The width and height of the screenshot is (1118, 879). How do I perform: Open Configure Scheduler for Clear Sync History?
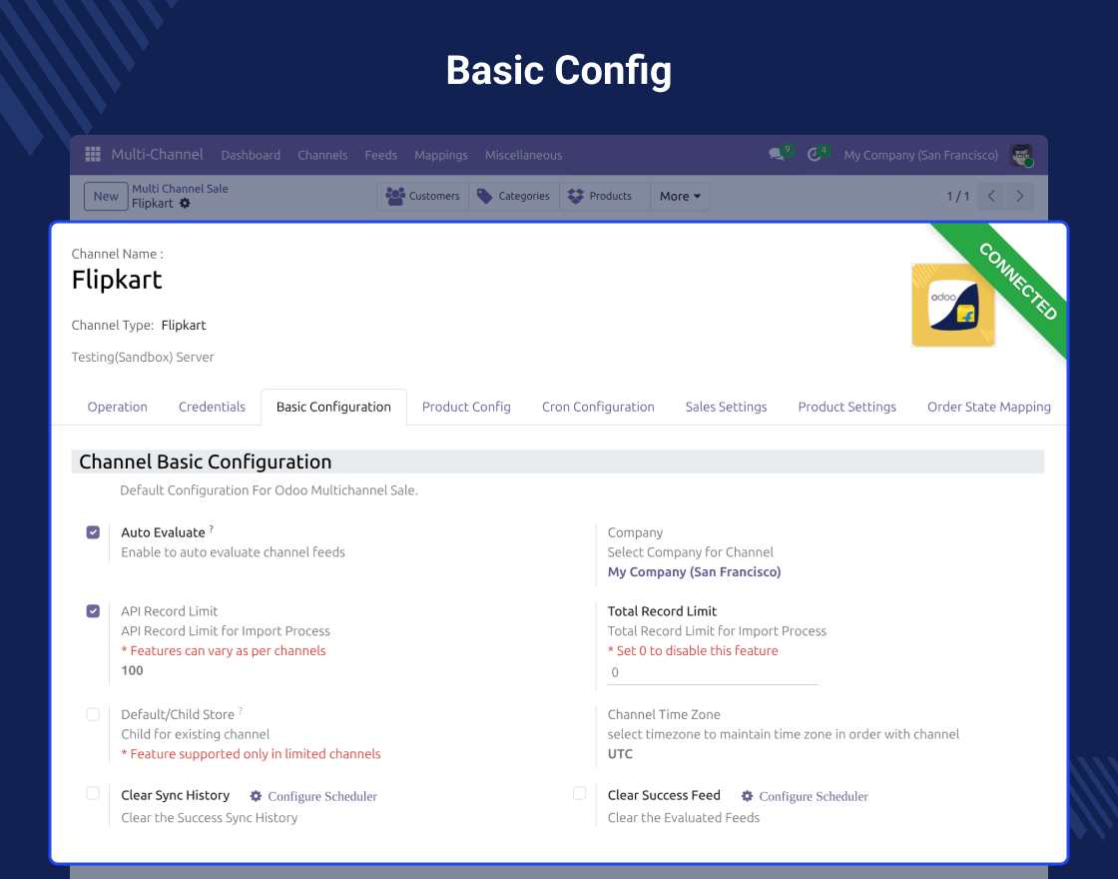[x=322, y=796]
